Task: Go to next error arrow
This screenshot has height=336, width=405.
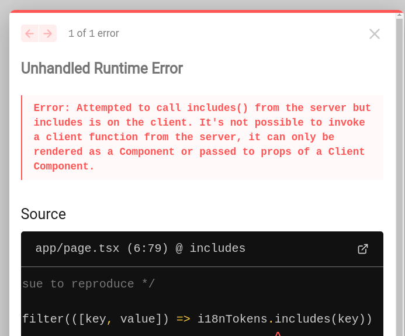Action: 48,33
